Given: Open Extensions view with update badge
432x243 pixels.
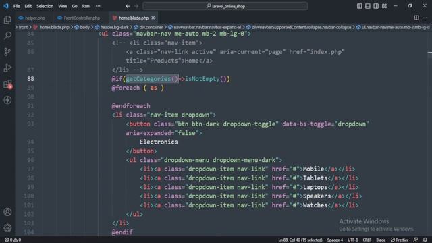Looking at the screenshot, I should [x=7, y=84].
